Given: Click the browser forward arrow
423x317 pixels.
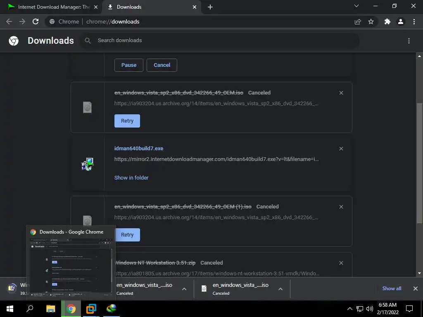Looking at the screenshot, I should pyautogui.click(x=22, y=21).
